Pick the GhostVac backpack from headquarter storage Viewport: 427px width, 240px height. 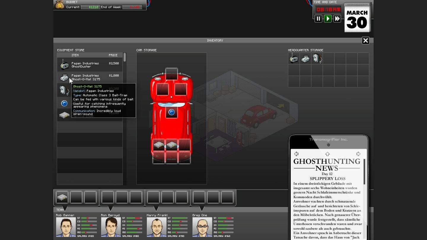click(317, 59)
